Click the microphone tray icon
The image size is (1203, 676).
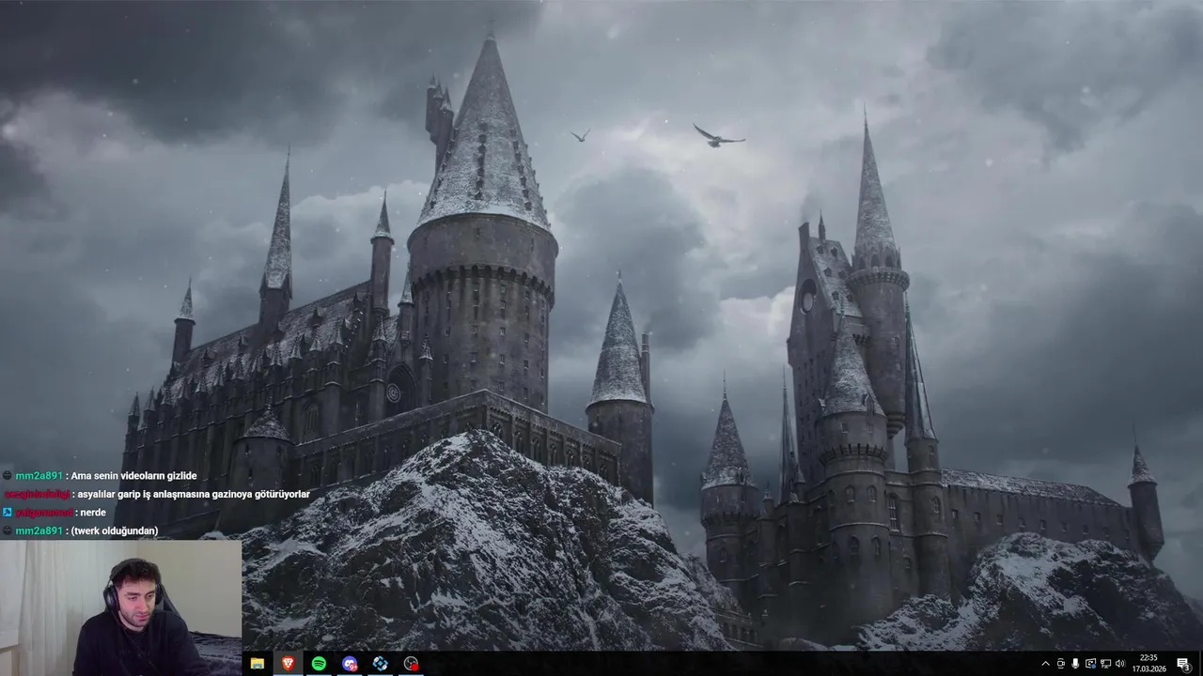[1075, 664]
